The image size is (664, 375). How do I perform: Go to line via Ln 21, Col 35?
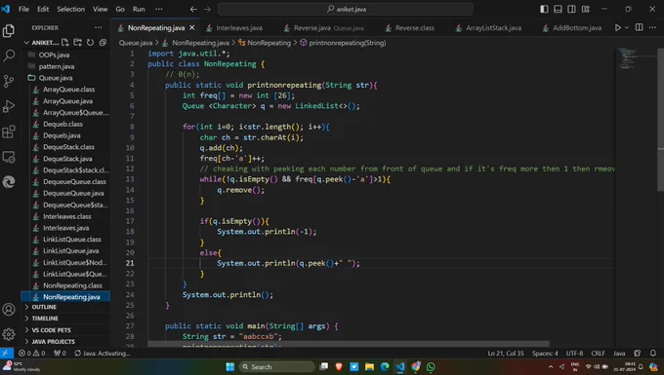(506, 353)
